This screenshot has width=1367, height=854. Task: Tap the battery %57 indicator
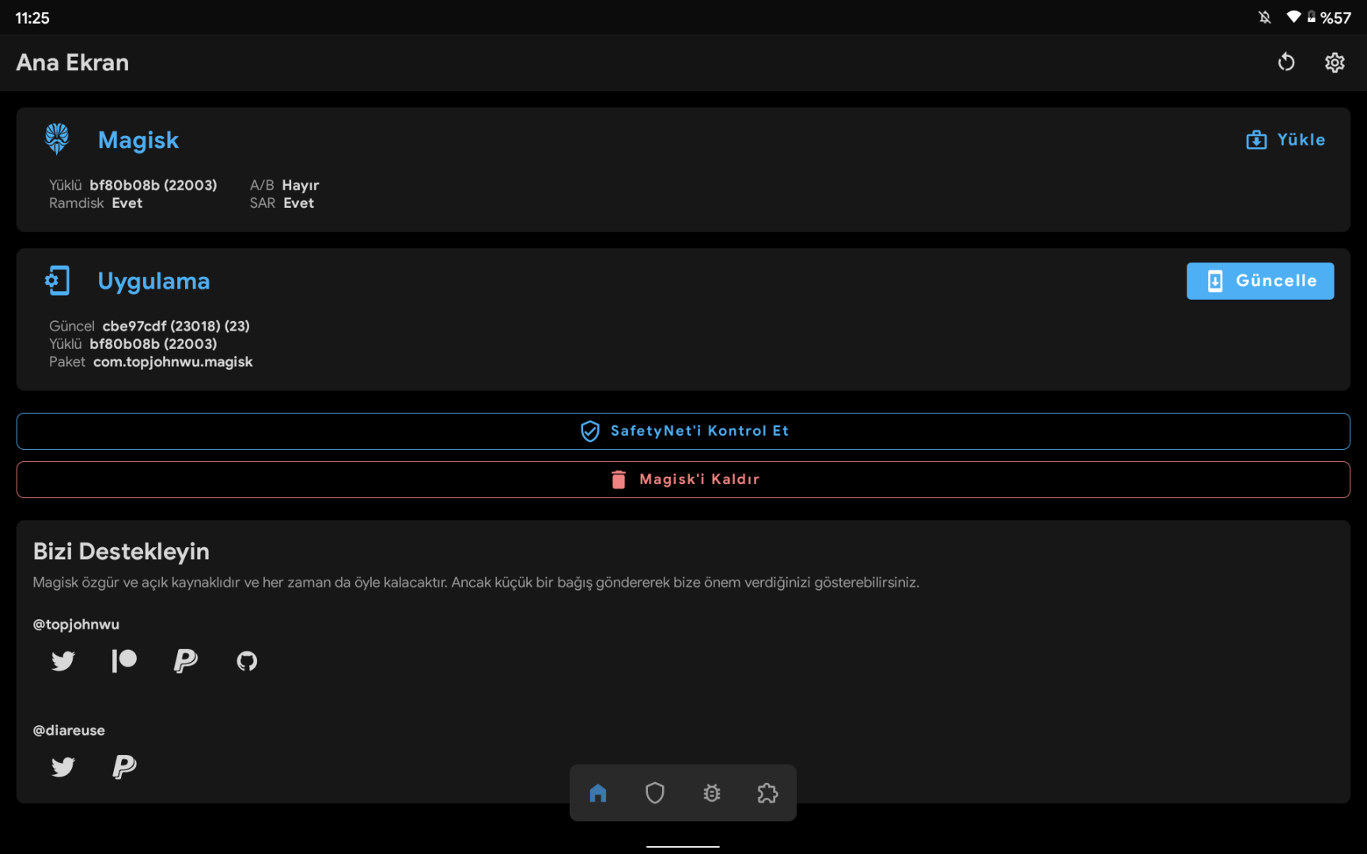1329,17
